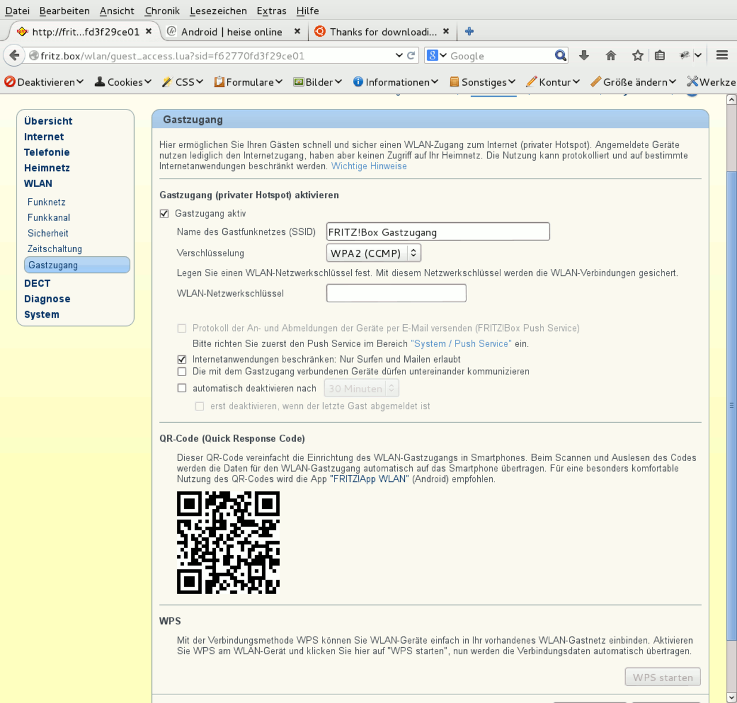Click the search magnifier icon
737x703 pixels.
point(560,55)
